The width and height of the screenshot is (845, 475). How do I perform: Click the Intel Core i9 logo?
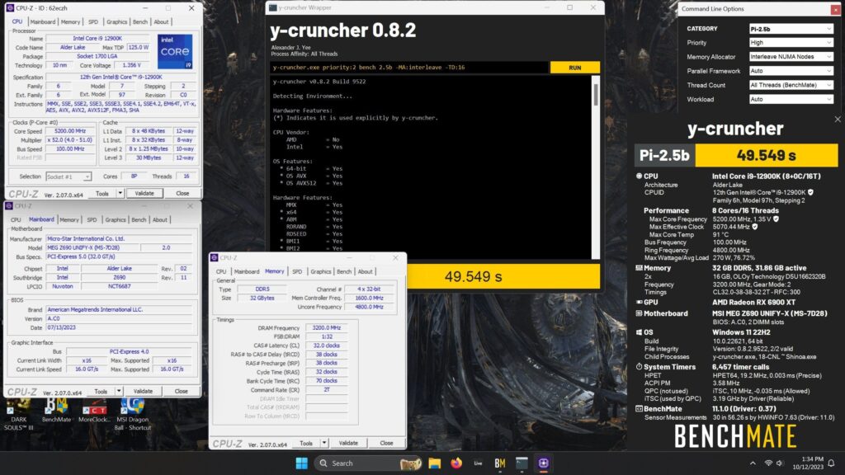point(175,52)
